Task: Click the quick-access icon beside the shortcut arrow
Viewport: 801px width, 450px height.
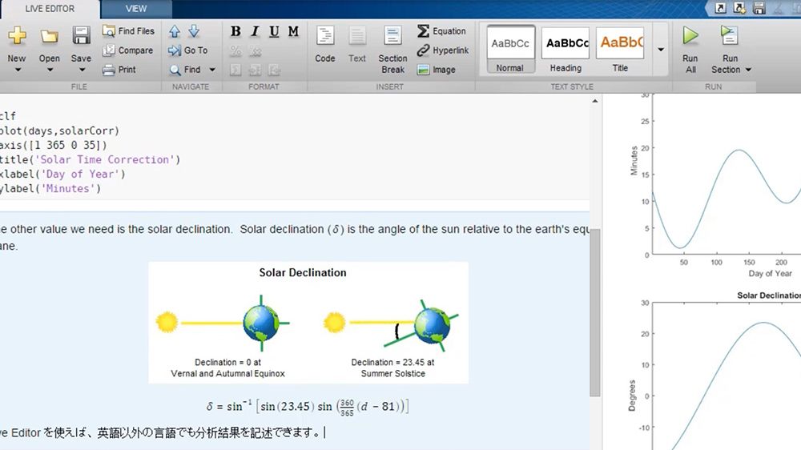Action: 739,8
